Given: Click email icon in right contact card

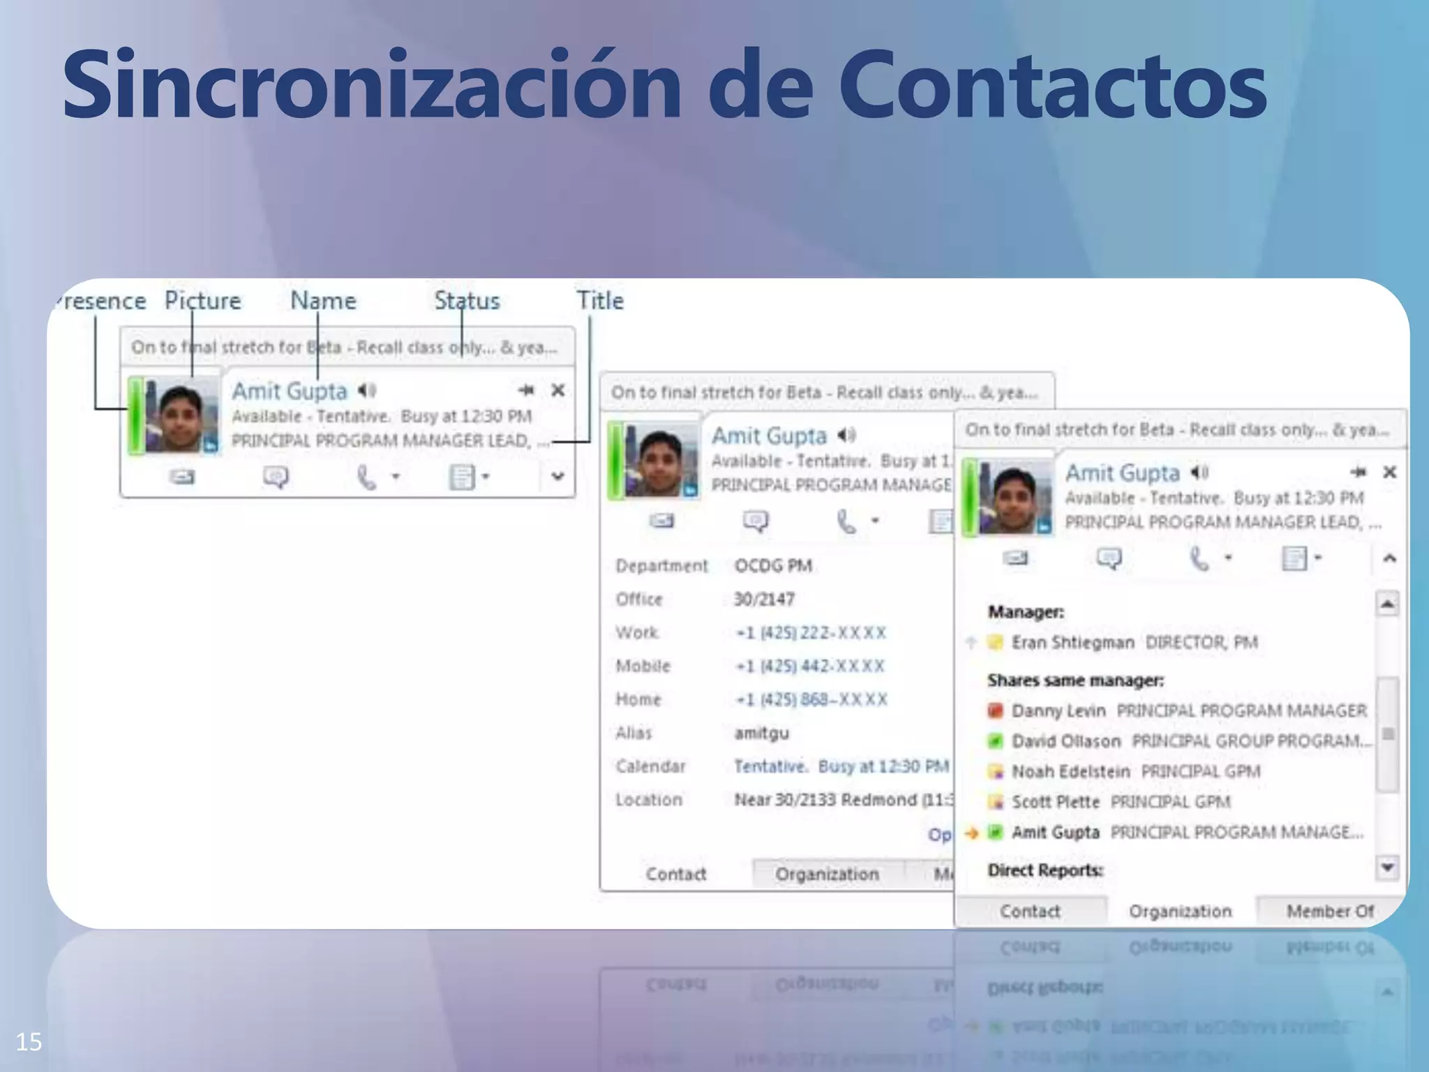Looking at the screenshot, I should (1015, 558).
